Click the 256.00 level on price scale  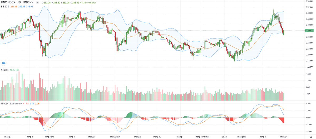[x=309, y=1]
